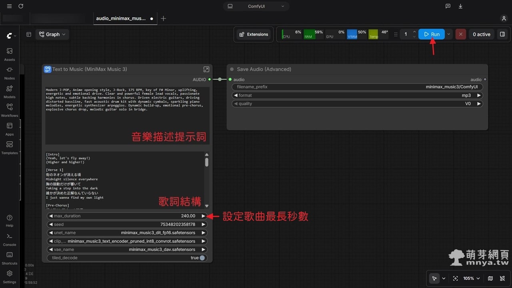
Task: Click the fit view icon
Action: pyautogui.click(x=455, y=278)
